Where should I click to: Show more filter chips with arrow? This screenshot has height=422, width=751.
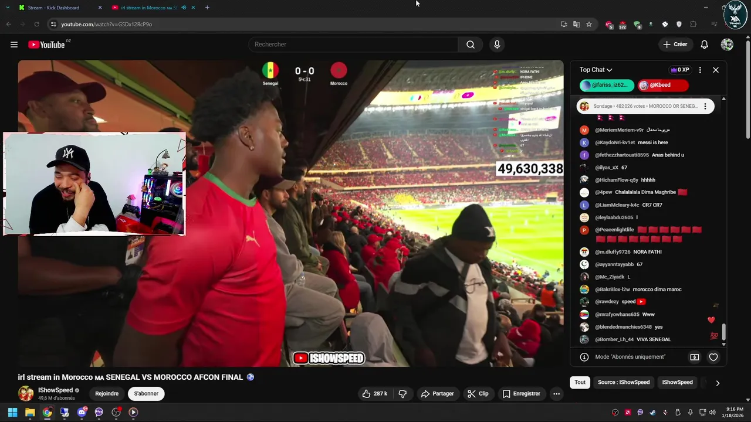point(718,383)
